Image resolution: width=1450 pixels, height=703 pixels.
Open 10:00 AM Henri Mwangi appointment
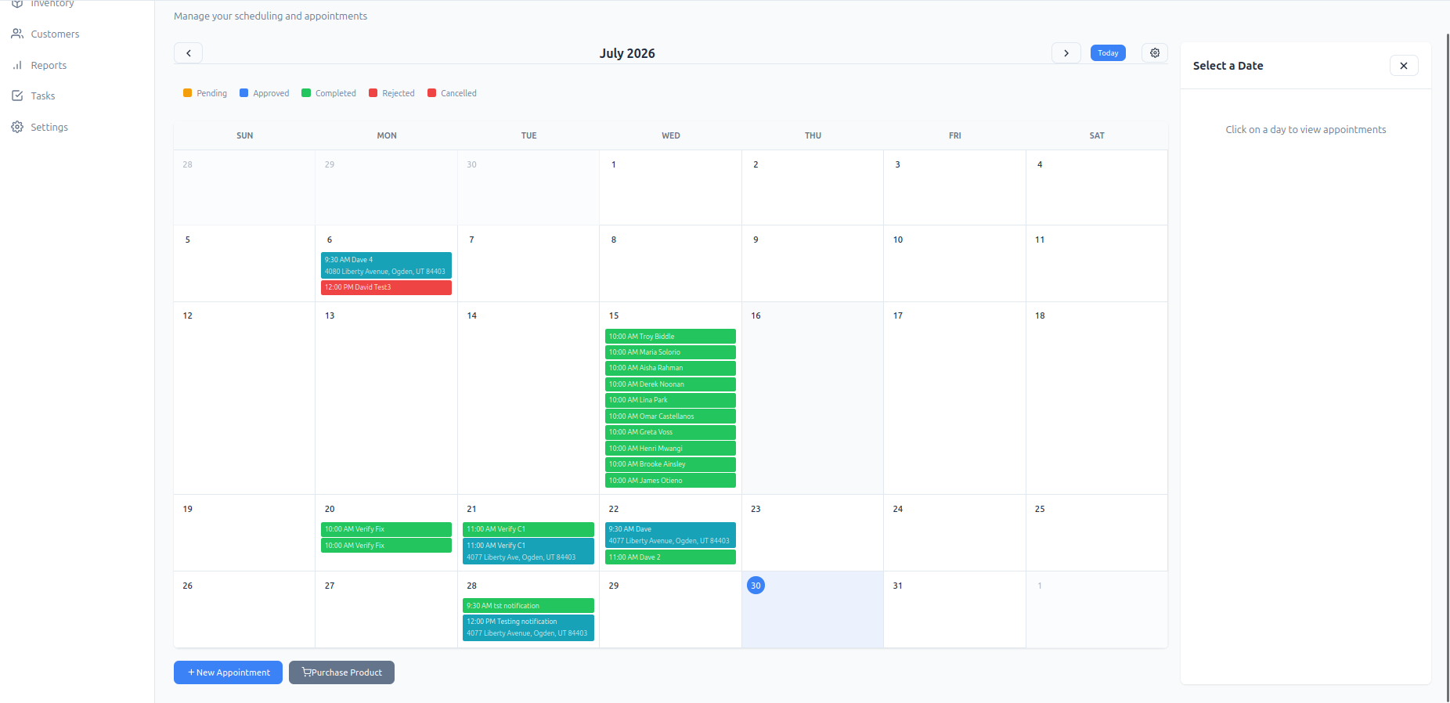[x=670, y=449]
